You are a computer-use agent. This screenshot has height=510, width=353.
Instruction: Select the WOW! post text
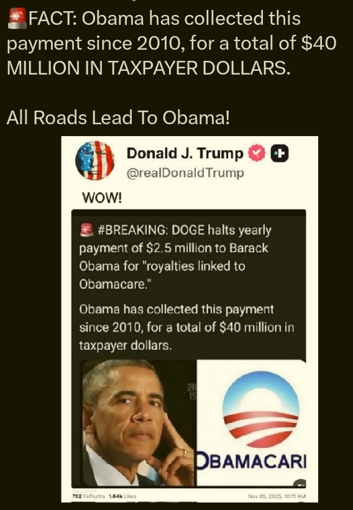pos(102,198)
